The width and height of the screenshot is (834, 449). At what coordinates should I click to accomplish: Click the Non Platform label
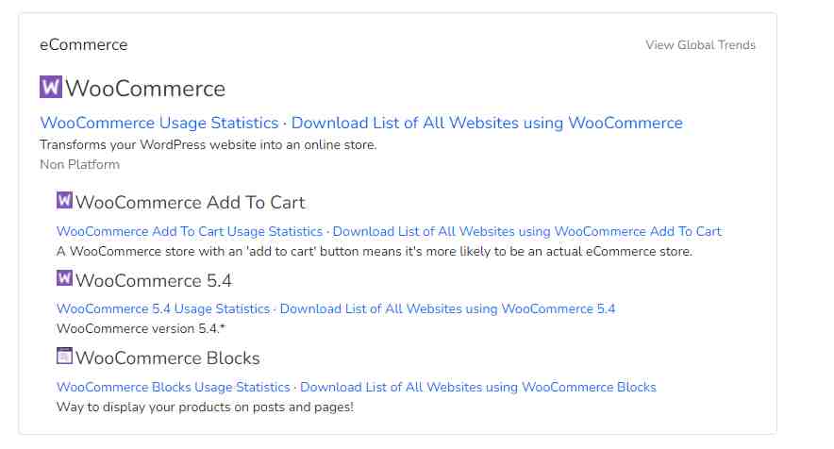tap(80, 164)
